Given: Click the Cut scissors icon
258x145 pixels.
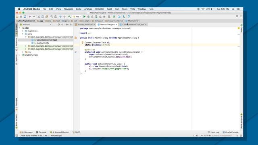Looking at the screenshot, I should coord(39,17).
